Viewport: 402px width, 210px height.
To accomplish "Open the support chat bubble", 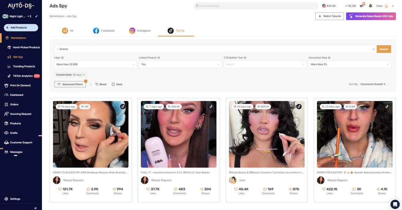I will [394, 204].
